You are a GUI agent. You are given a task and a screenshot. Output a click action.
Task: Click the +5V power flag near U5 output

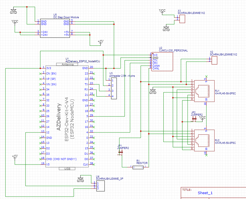101,42
